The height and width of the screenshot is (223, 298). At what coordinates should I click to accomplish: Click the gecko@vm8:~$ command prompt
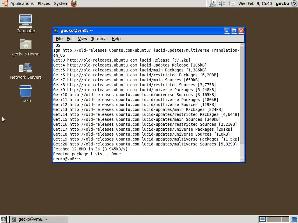coord(67,159)
